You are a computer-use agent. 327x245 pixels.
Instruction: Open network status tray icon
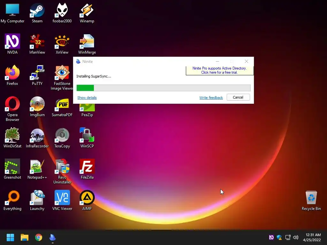(x=288, y=237)
